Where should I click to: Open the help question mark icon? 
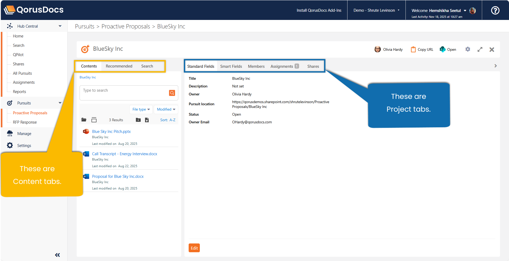pyautogui.click(x=495, y=10)
